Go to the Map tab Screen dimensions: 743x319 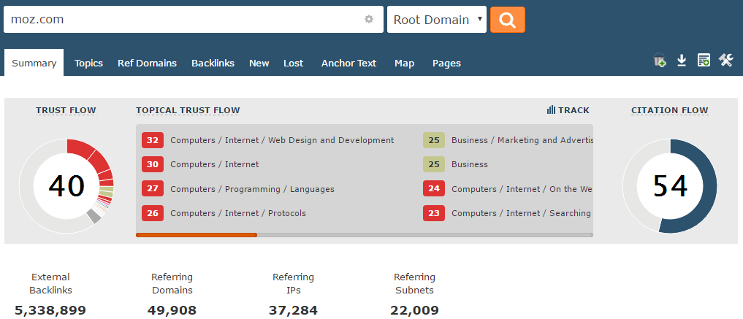404,63
